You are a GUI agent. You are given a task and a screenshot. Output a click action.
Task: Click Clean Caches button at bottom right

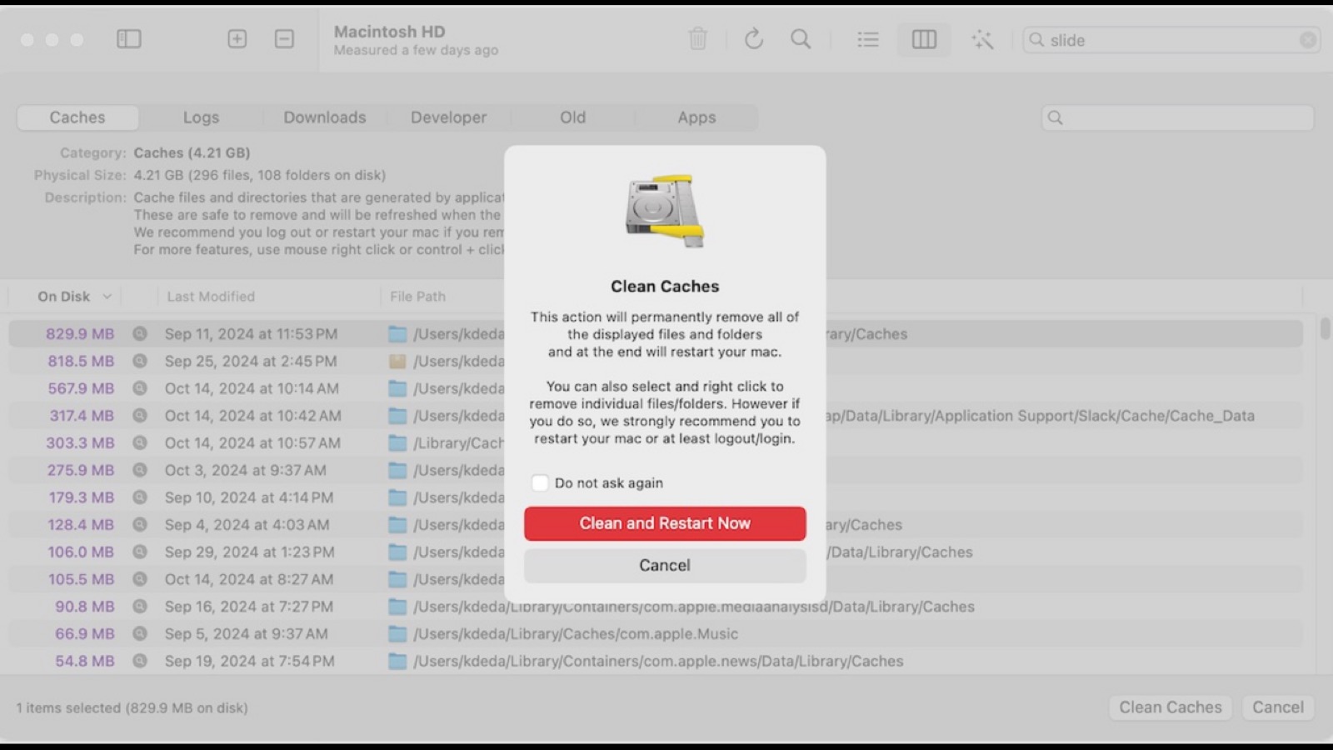tap(1171, 707)
